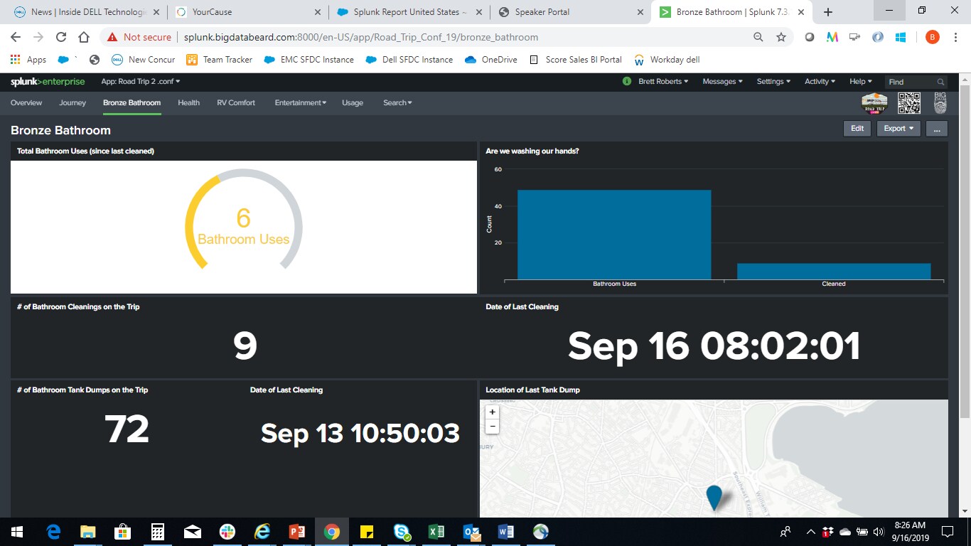Click the Find magnifier icon

[940, 82]
